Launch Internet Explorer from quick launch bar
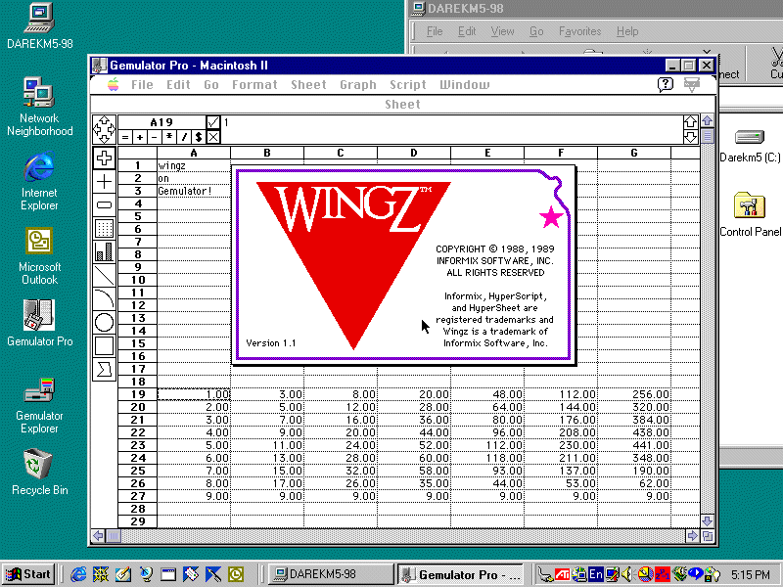Screen dimensions: 783x587 [x=78, y=574]
